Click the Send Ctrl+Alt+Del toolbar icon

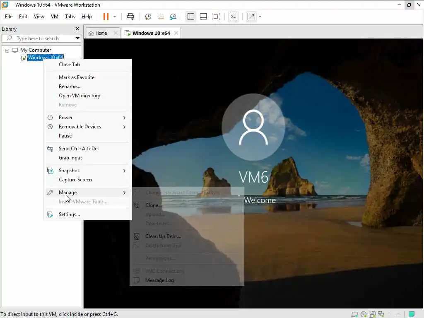point(130,17)
